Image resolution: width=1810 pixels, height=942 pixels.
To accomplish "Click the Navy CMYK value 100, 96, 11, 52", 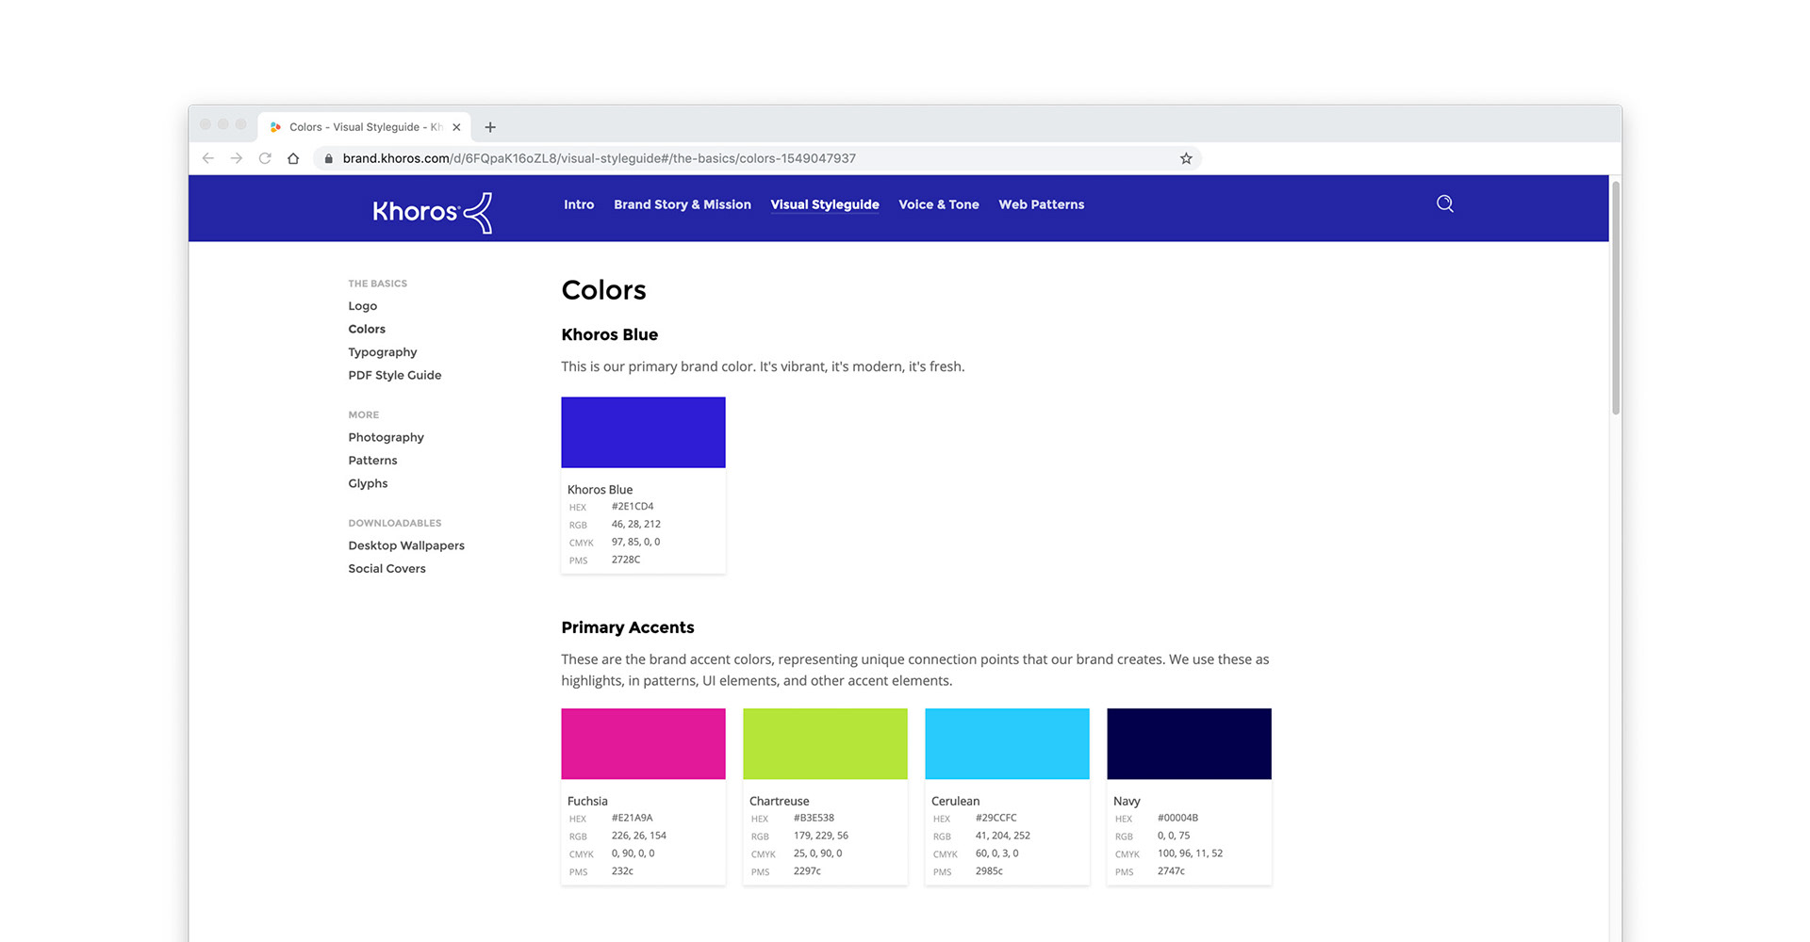I will 1190,853.
